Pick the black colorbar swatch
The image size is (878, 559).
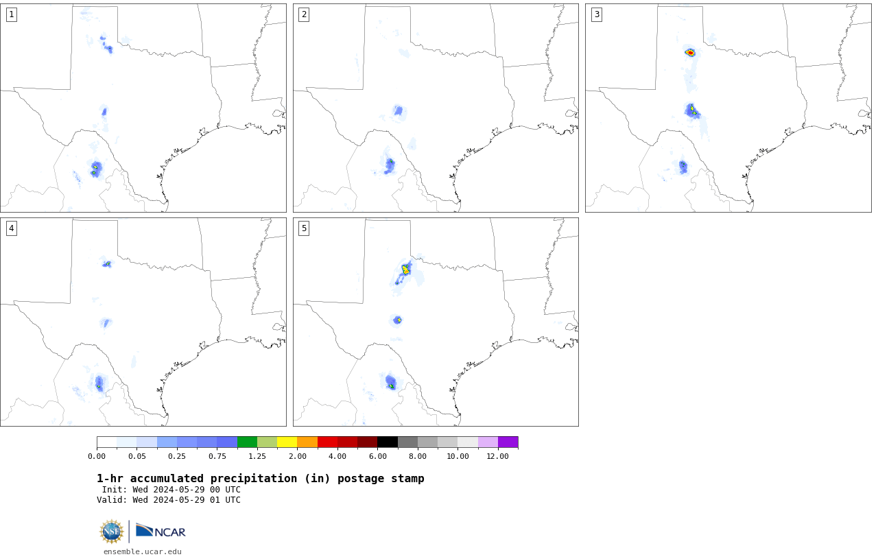(388, 442)
